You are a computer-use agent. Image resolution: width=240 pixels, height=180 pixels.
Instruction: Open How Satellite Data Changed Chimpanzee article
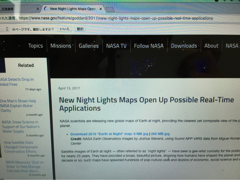[21, 147]
